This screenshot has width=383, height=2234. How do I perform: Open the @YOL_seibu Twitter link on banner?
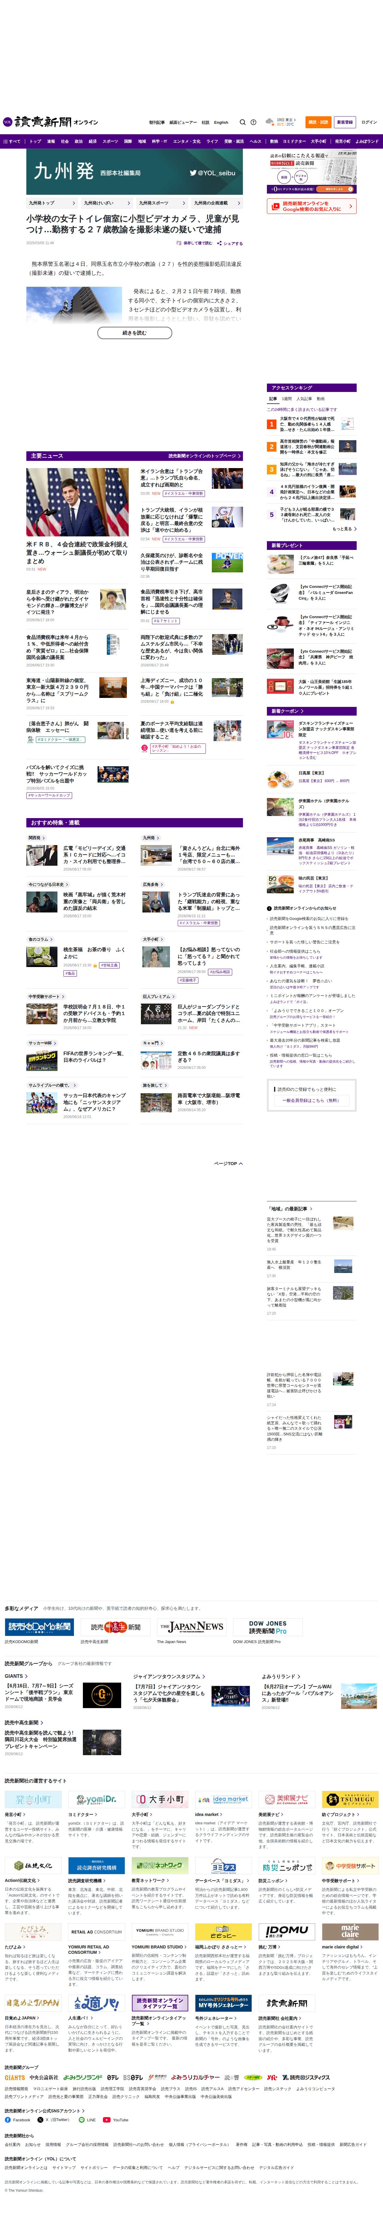pos(212,173)
